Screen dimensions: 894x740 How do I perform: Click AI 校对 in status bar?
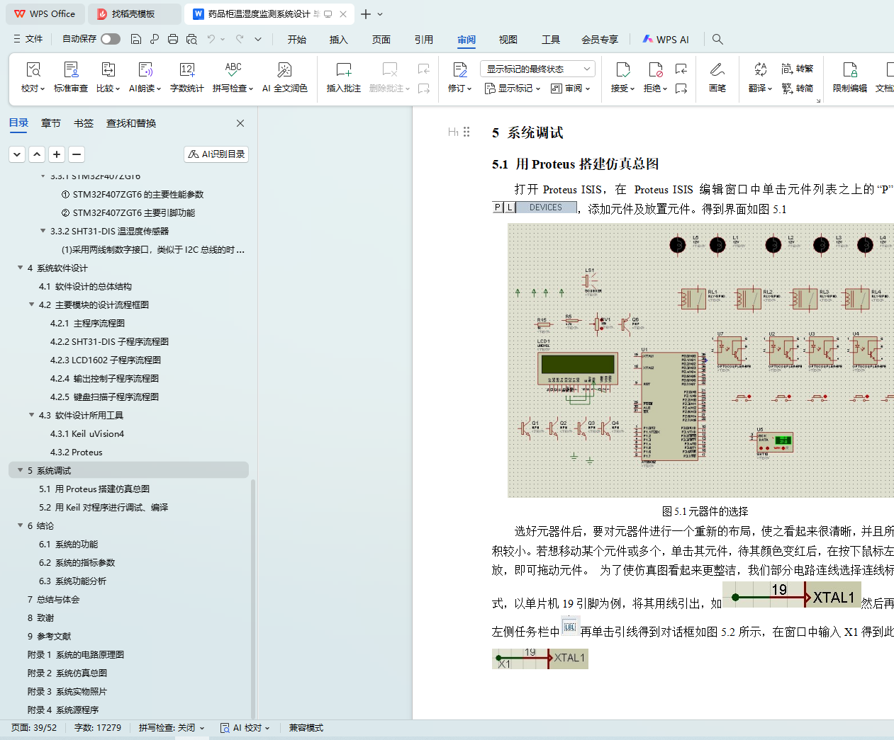245,728
